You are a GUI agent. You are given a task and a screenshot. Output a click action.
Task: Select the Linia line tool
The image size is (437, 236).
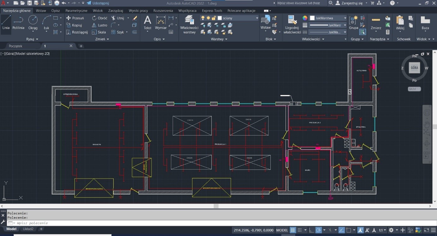tap(6, 23)
